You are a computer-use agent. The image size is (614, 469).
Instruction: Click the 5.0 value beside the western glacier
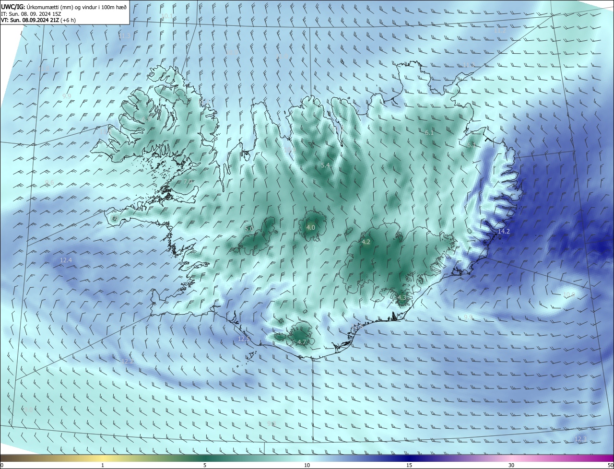[249, 229]
